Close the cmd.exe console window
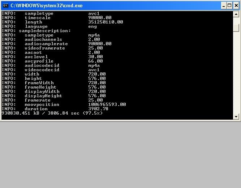Viewport: 241px width, 188px height. point(236,5)
